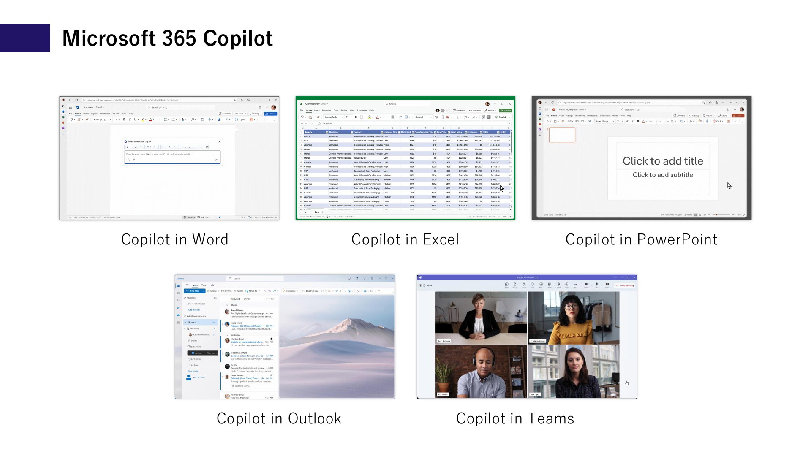Image resolution: width=811 pixels, height=456 pixels.
Task: Open the email from Hayden Cook
Action: point(249,343)
